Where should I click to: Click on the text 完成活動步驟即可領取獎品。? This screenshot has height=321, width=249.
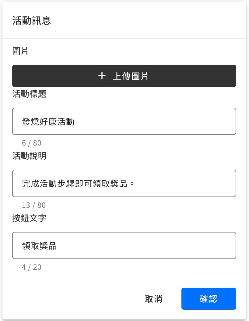(78, 184)
